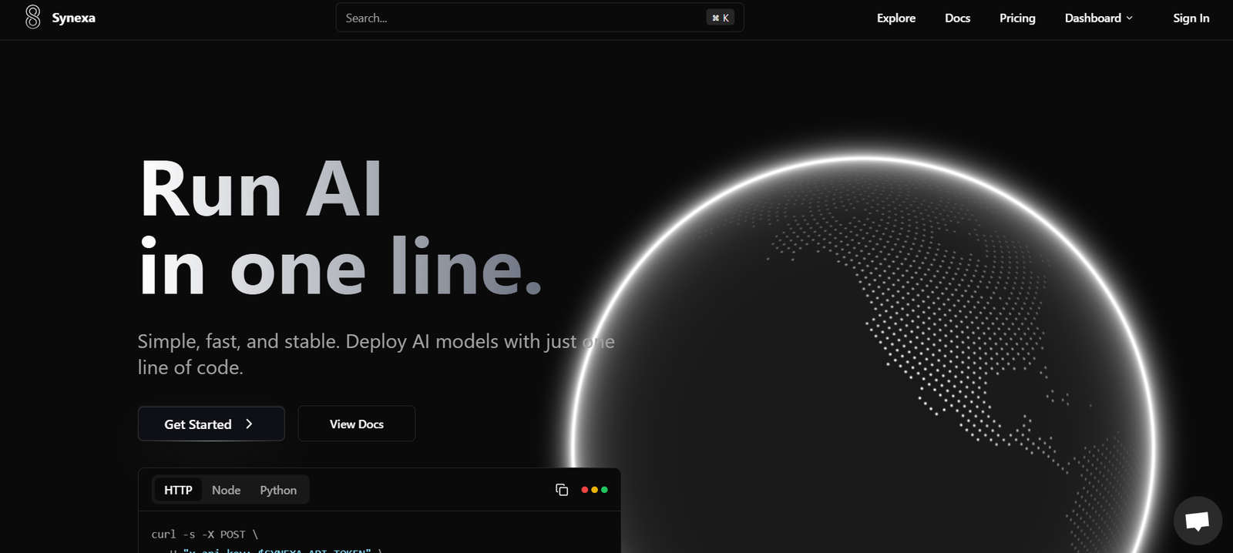Click the green dot in code window
This screenshot has height=553, width=1233.
pos(604,490)
